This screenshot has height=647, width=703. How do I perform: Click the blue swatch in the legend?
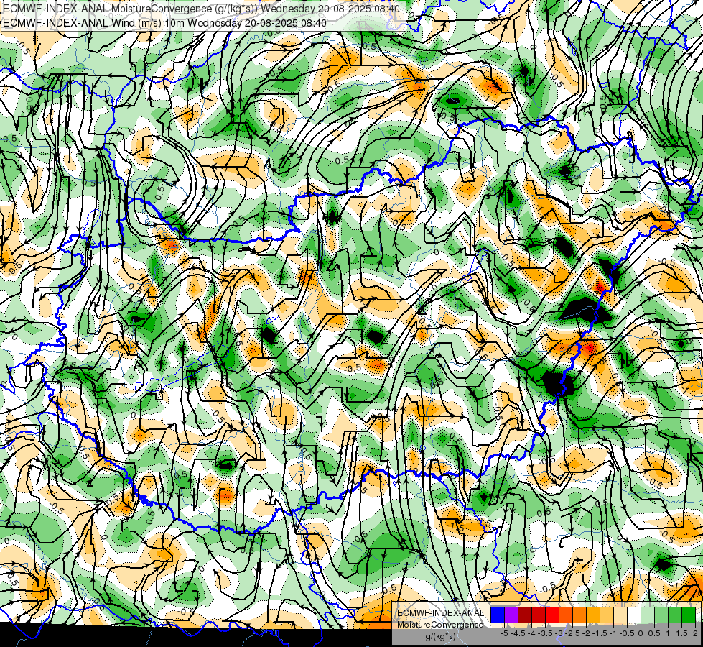(498, 615)
